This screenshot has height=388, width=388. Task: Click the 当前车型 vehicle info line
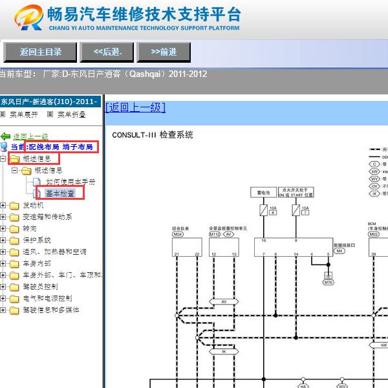(103, 74)
